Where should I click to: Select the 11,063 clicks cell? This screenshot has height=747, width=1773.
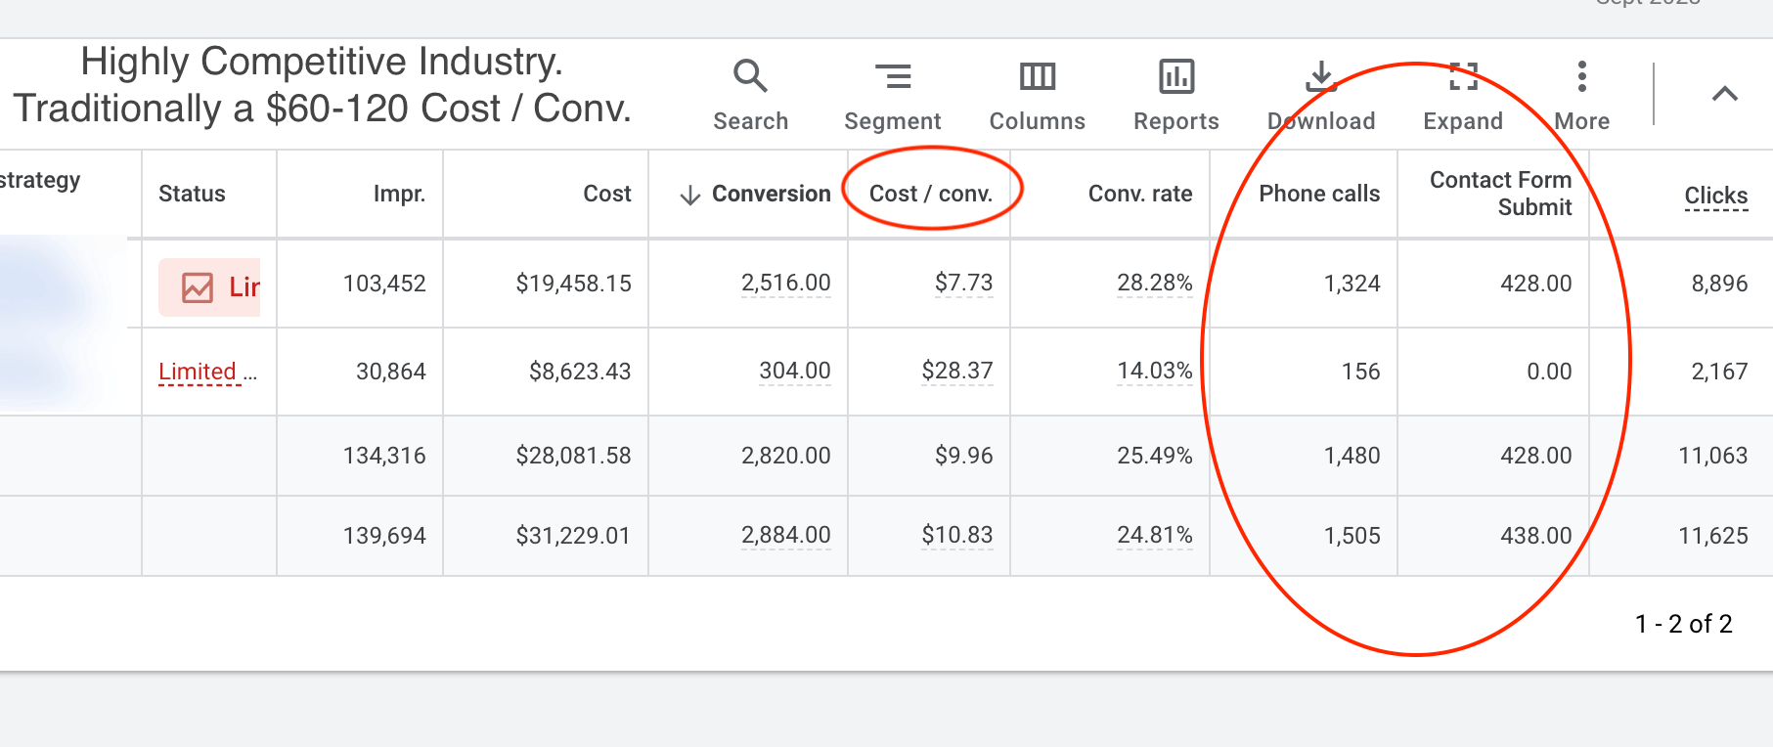tap(1713, 456)
